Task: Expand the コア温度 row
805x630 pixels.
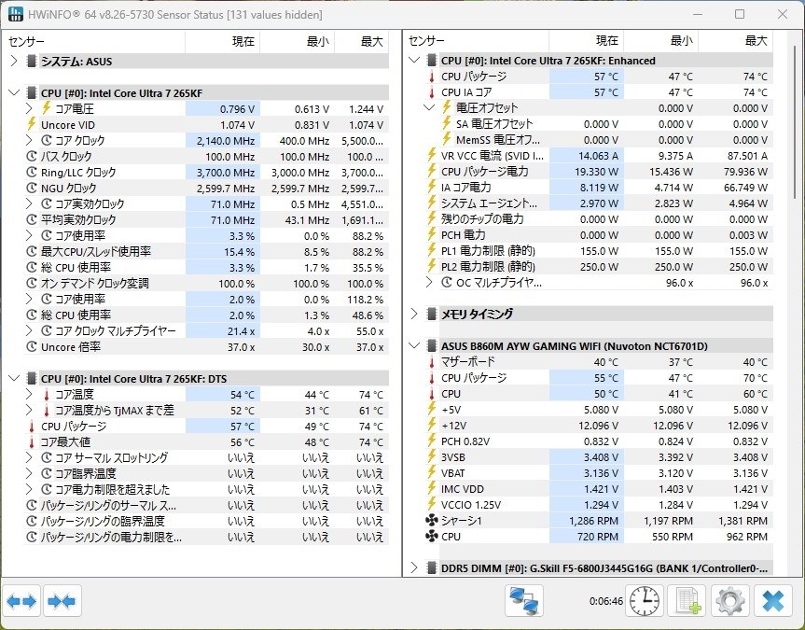Action: 29,394
